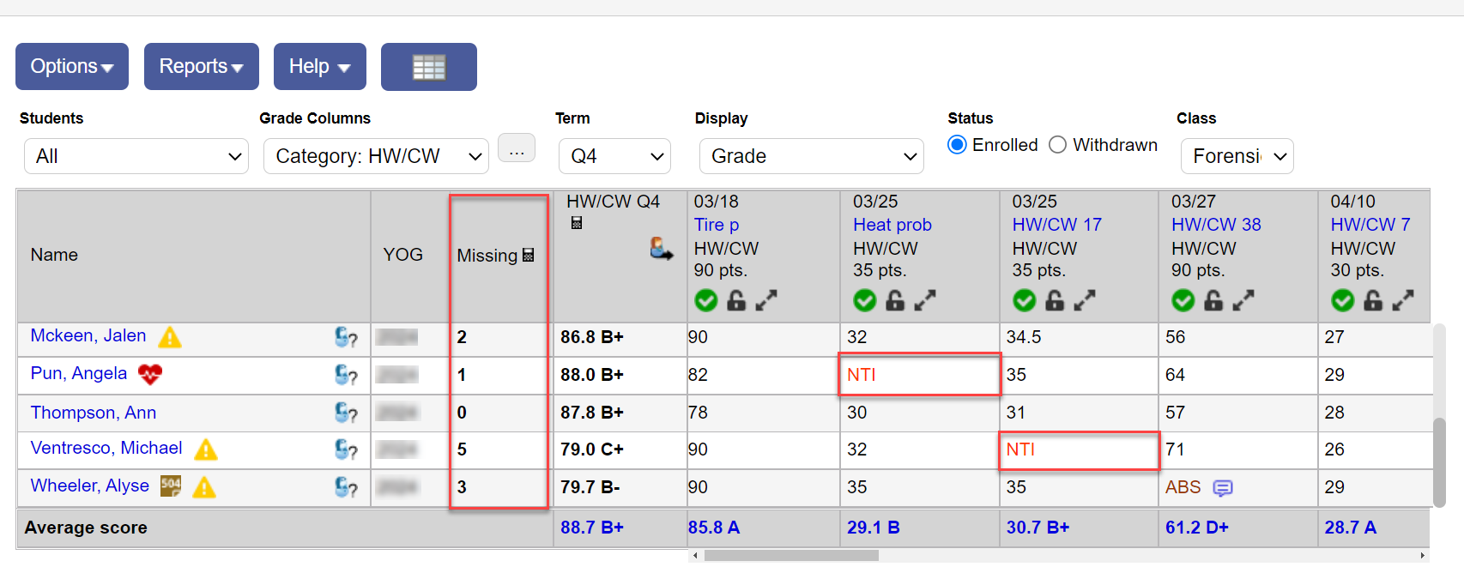Open the Thompson, Ann student link

tap(94, 413)
